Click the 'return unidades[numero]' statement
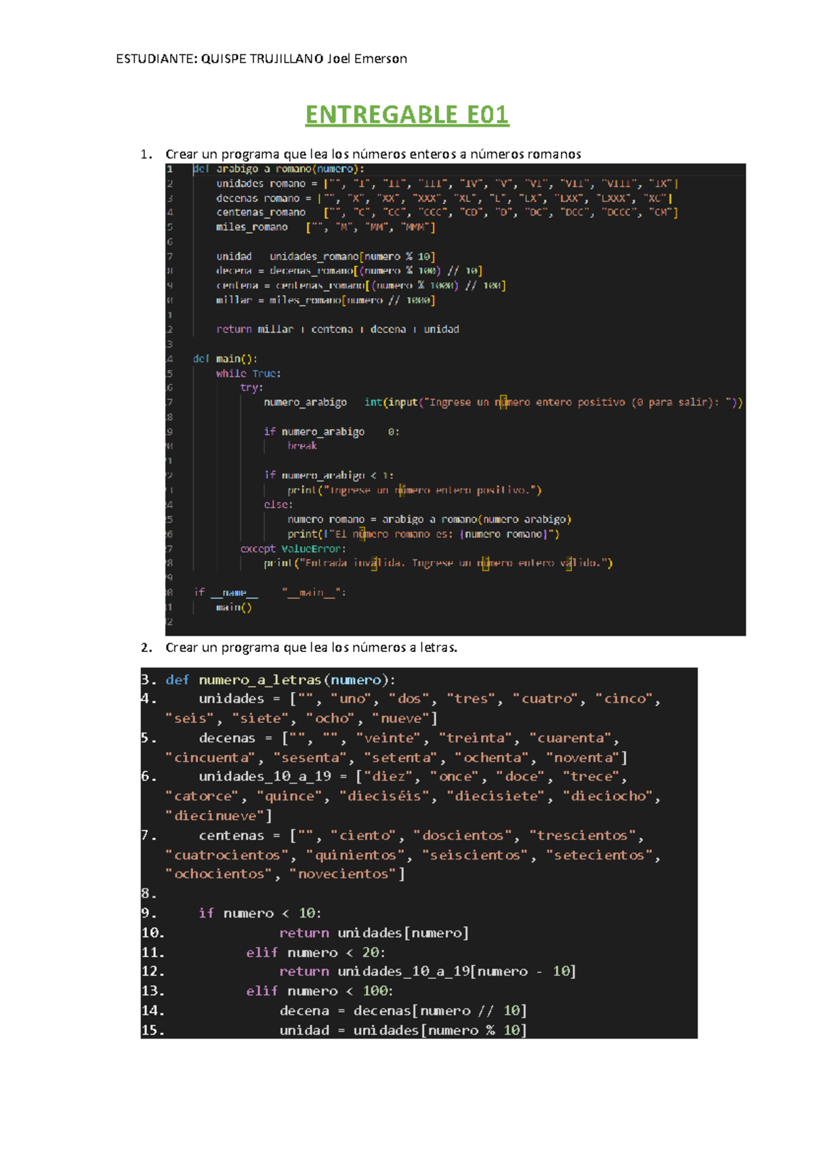This screenshot has height=1151, width=813. [373, 933]
